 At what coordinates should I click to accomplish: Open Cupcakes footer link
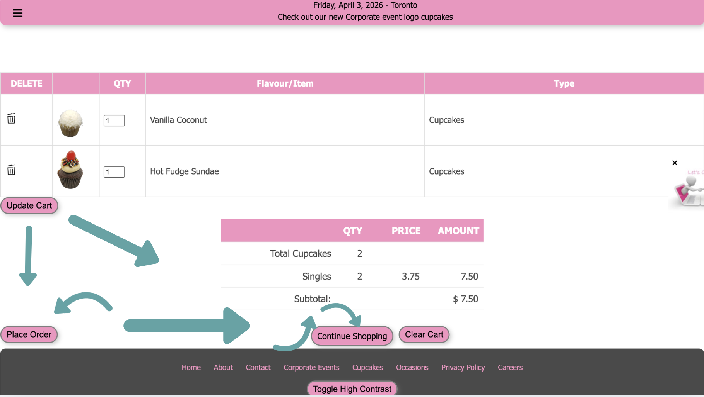(x=367, y=367)
